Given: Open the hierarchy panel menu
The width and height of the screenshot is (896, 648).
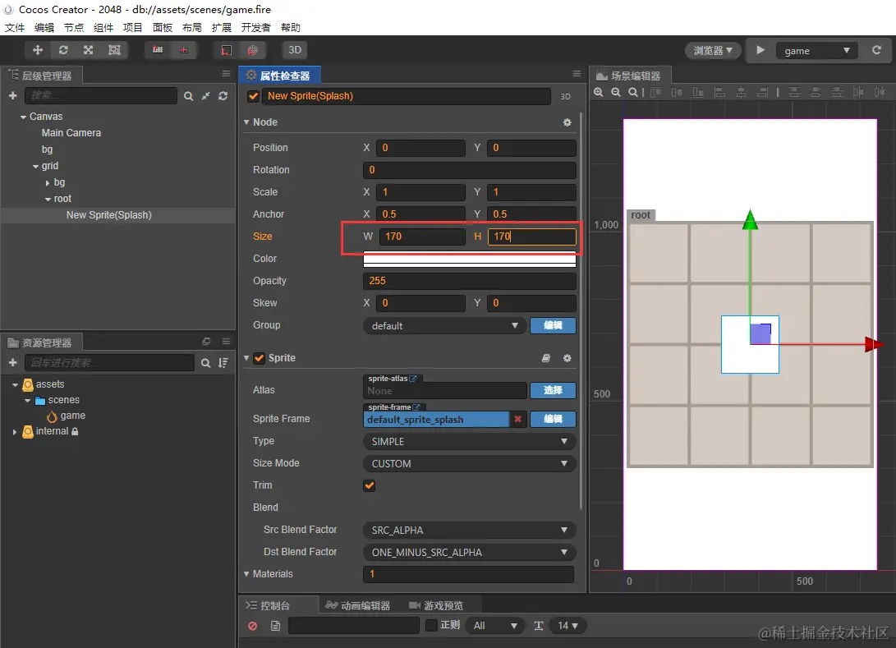Looking at the screenshot, I should (227, 74).
